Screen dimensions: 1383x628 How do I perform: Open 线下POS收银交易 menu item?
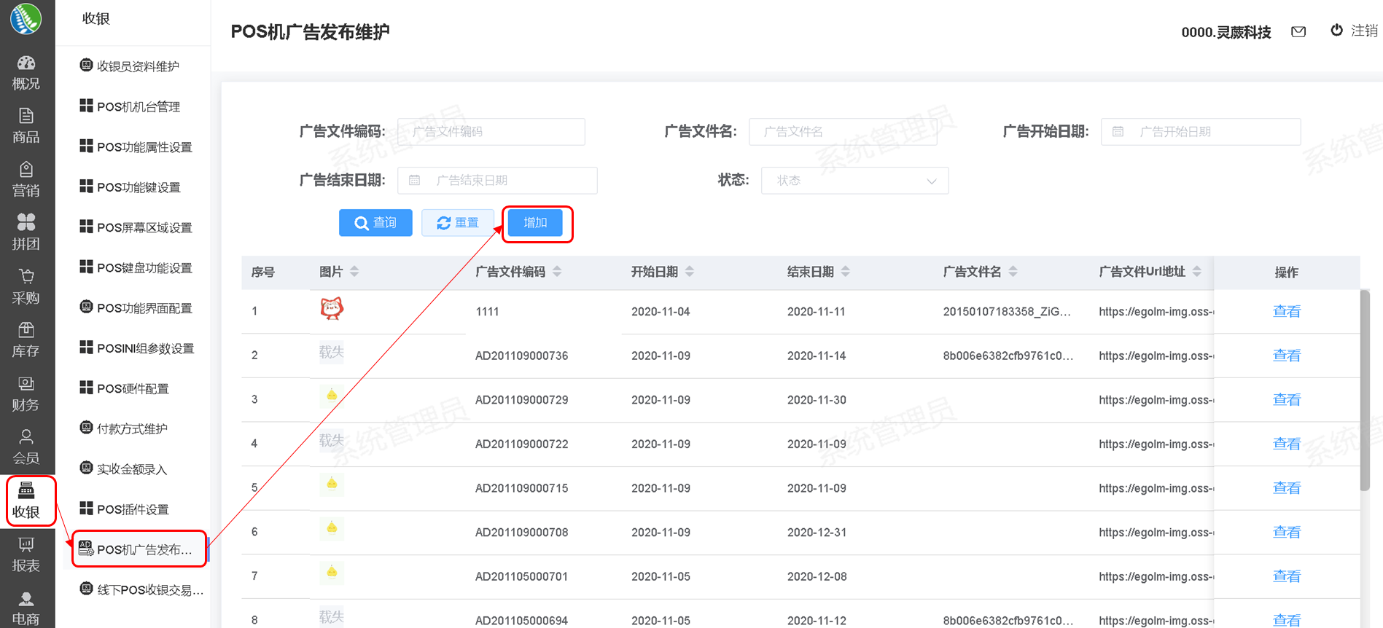[141, 589]
